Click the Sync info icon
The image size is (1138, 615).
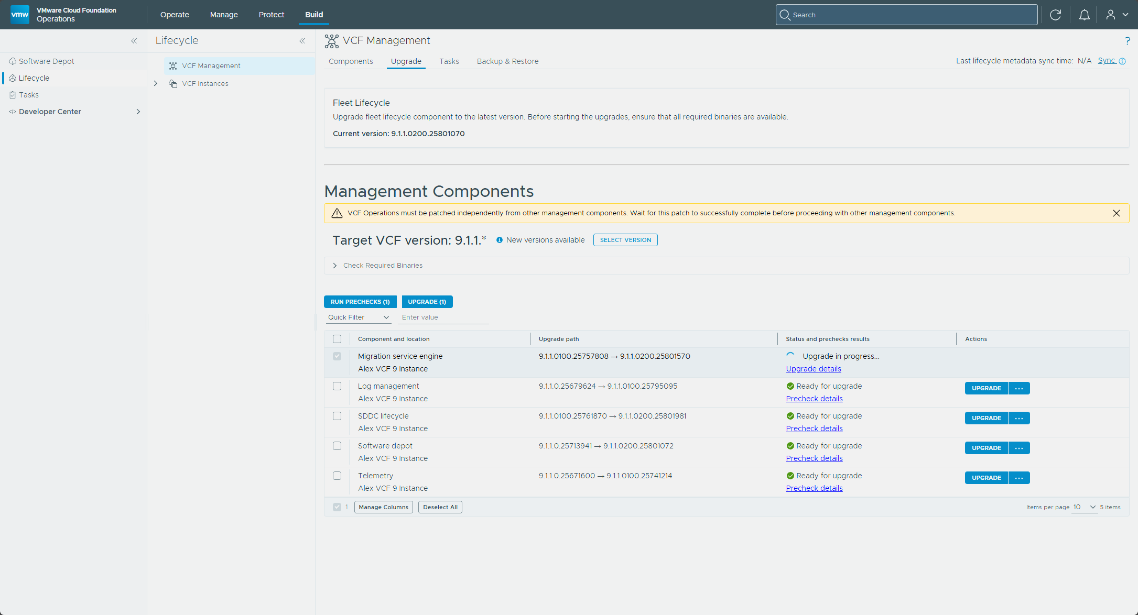1122,61
